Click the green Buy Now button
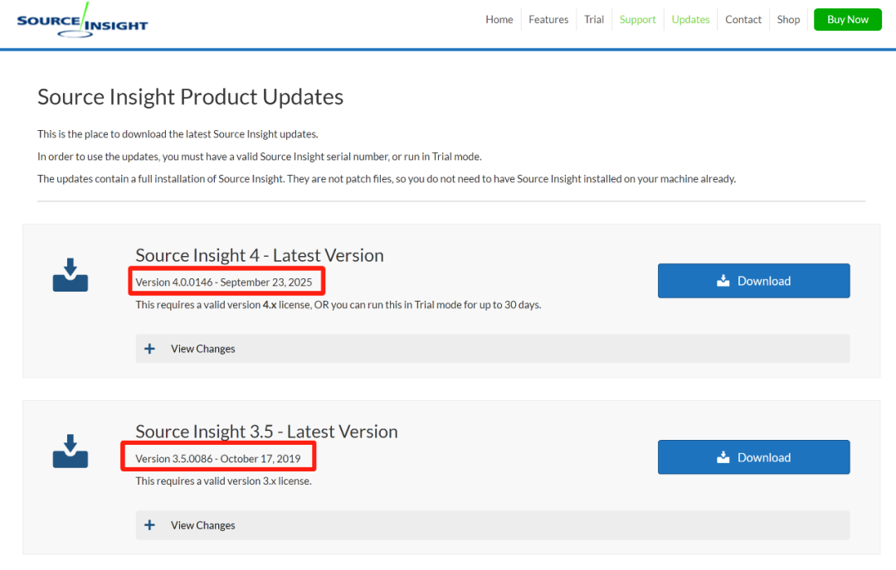This screenshot has width=896, height=570. [x=847, y=19]
